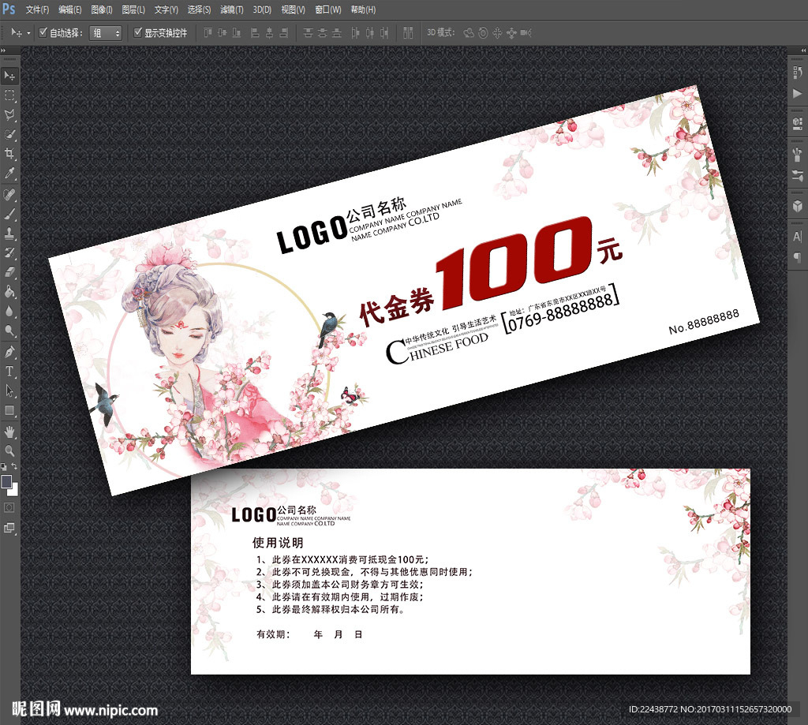Image resolution: width=808 pixels, height=725 pixels.
Task: Open the 图层(L) menu
Action: (133, 9)
